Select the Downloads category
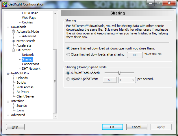 [18, 27]
